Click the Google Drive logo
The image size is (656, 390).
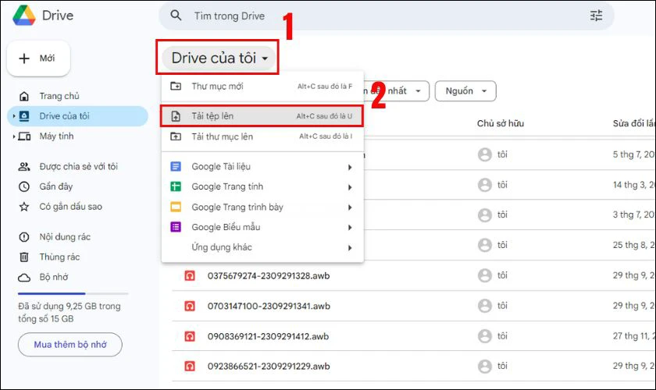pos(24,16)
